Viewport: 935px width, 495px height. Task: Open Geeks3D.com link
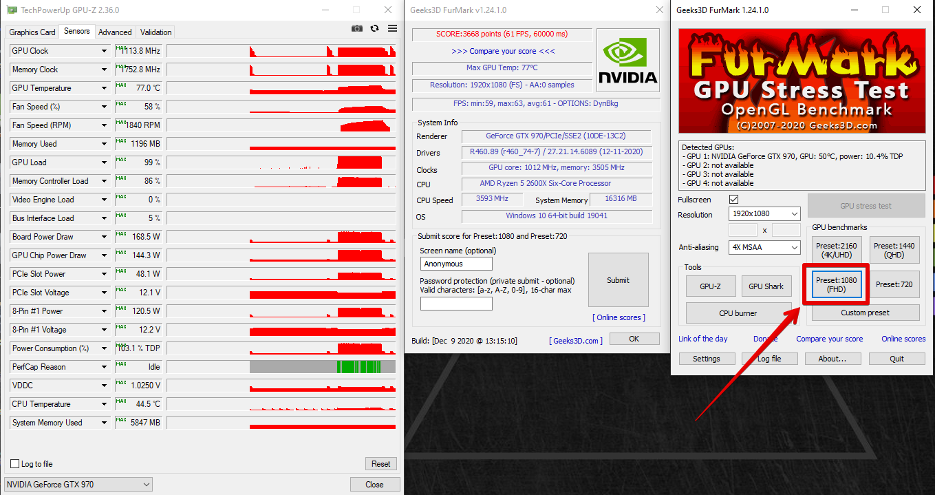[x=576, y=341]
